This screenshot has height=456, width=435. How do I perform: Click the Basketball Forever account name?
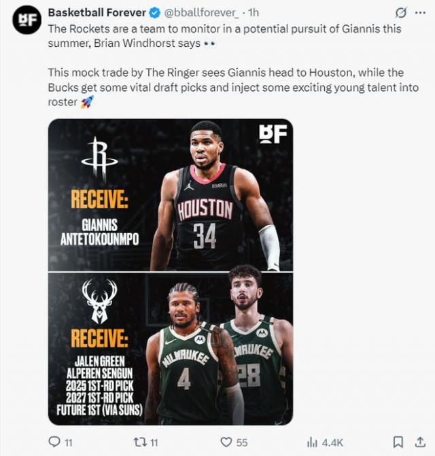(97, 13)
